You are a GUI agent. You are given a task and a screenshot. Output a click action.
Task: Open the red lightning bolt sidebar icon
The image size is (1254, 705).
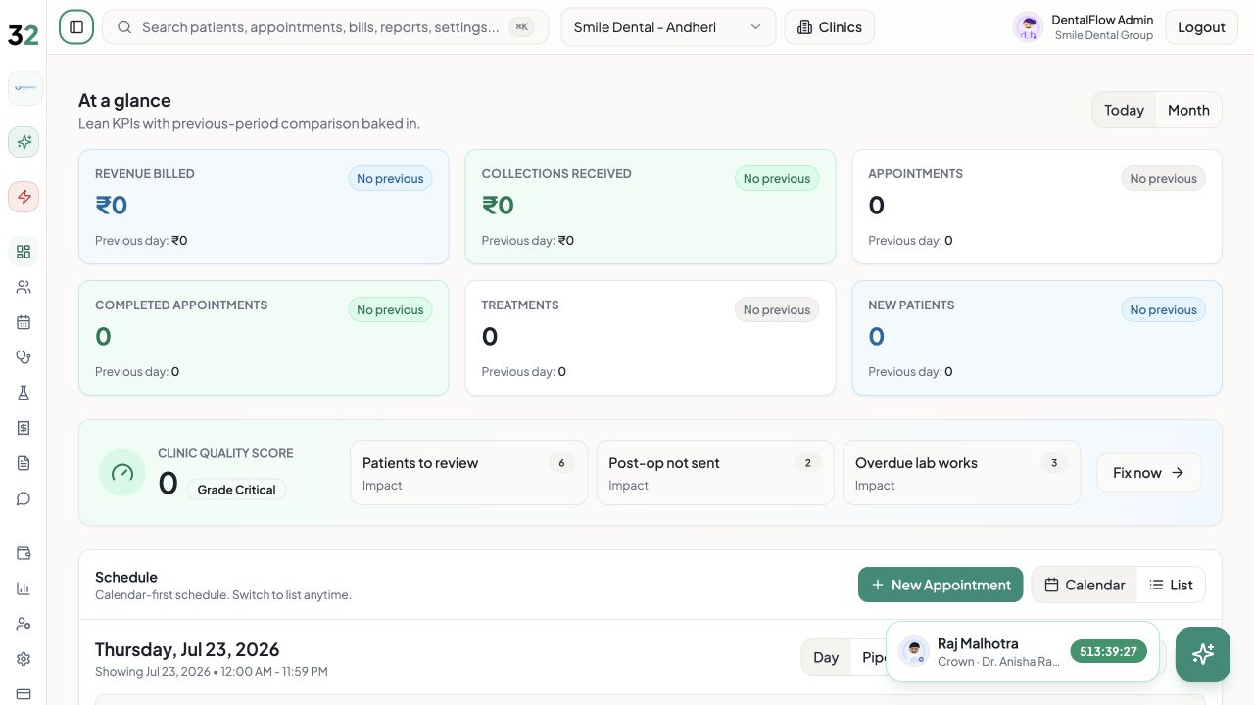(x=24, y=197)
